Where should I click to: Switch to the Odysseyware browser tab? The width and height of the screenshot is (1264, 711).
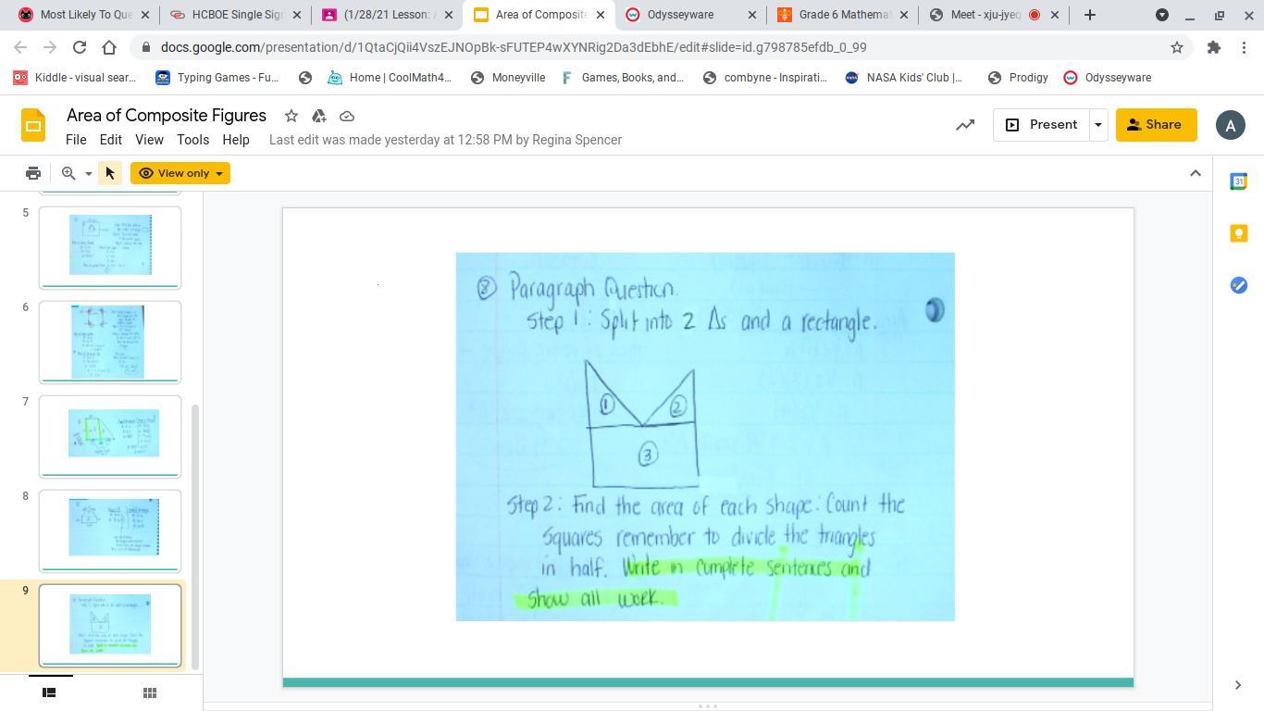click(682, 15)
